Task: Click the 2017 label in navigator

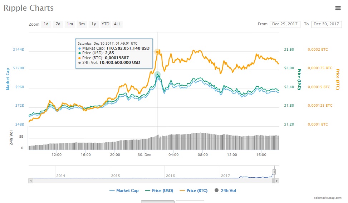Action: coord(225,176)
